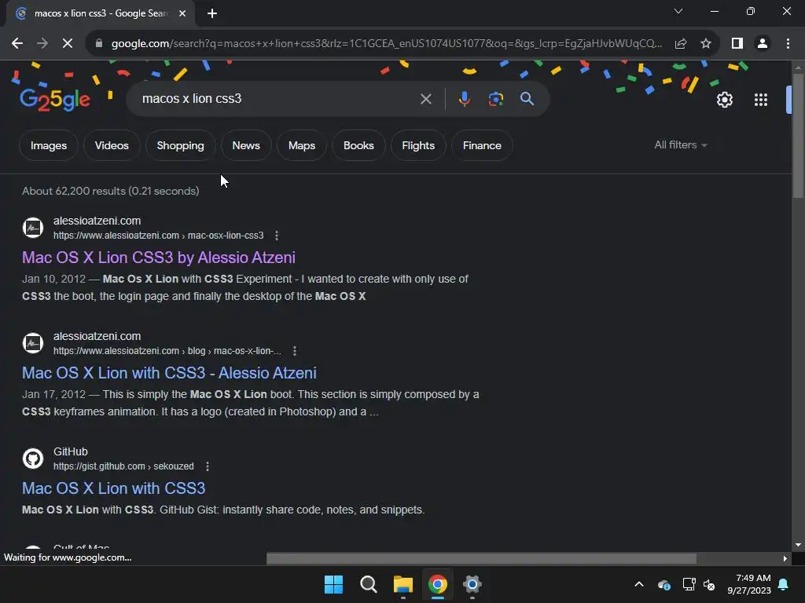
Task: Open the notification bell
Action: point(784,584)
